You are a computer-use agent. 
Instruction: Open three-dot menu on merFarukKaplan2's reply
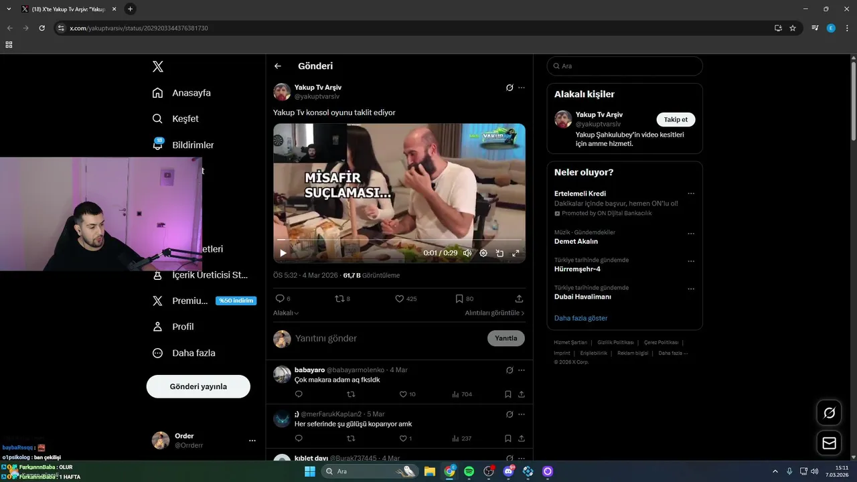point(522,414)
